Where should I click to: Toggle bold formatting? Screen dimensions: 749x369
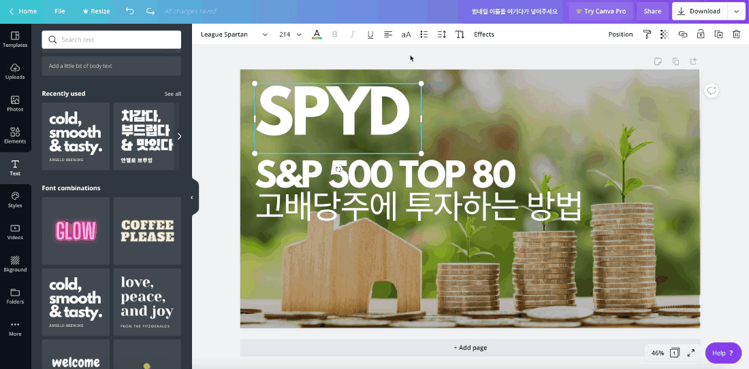pyautogui.click(x=334, y=35)
